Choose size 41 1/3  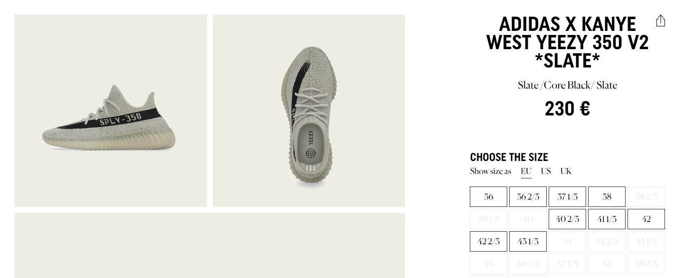[x=607, y=219]
